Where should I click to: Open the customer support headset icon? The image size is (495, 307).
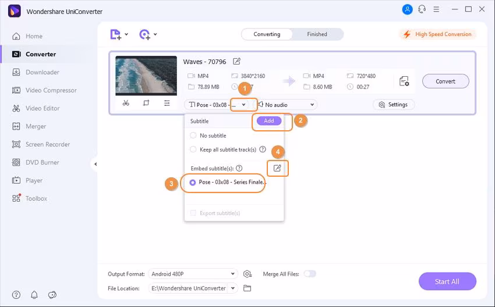[422, 9]
